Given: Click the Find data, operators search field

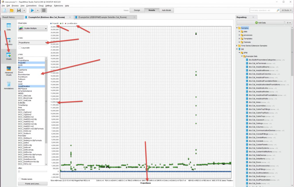Looking at the screenshot, I should pyautogui.click(x=263, y=10).
